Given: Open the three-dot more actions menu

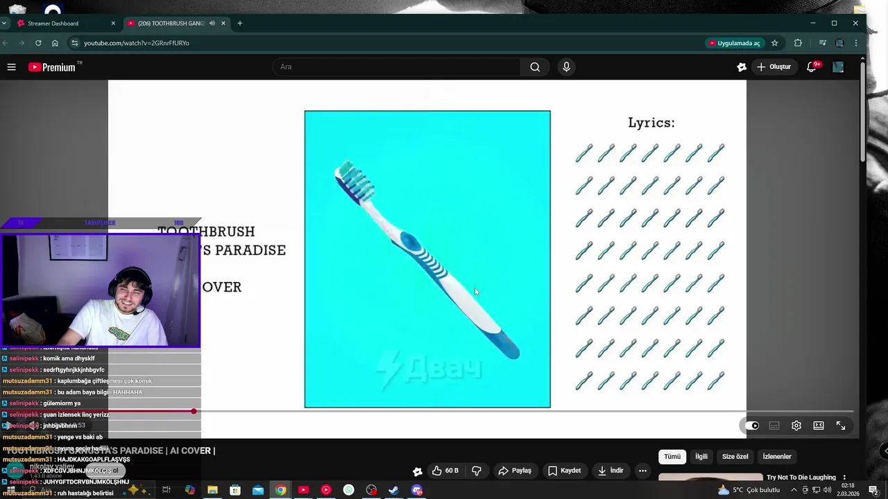Looking at the screenshot, I should tap(642, 471).
